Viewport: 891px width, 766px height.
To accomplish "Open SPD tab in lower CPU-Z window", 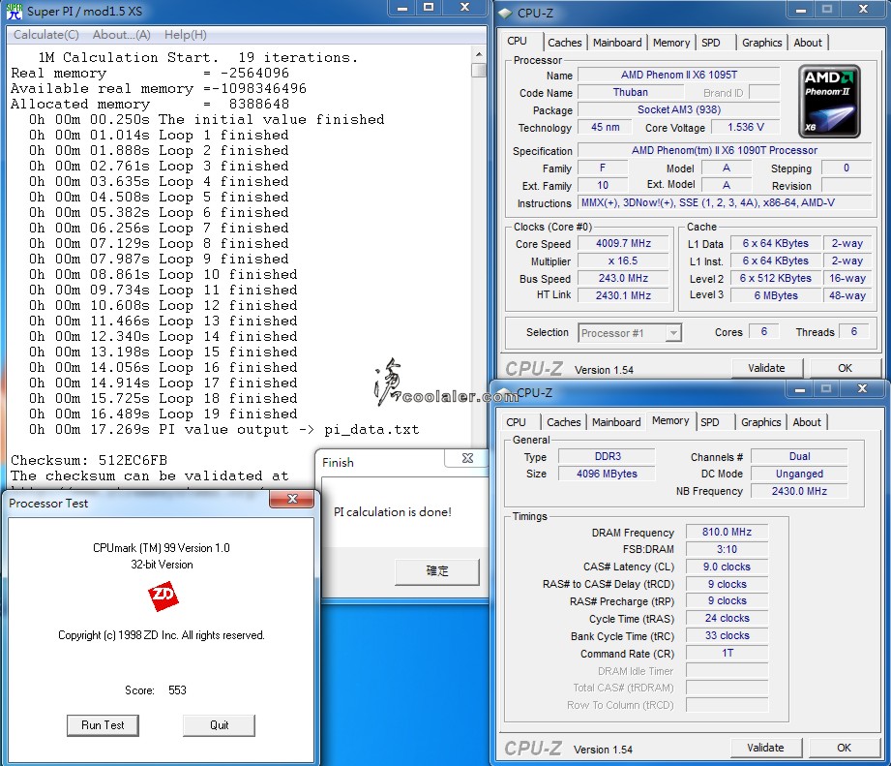I will pyautogui.click(x=710, y=422).
